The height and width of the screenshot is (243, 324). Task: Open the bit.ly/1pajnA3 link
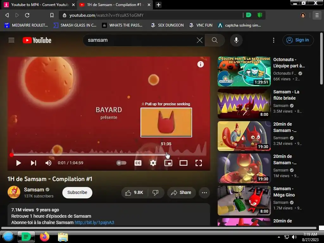(94, 222)
